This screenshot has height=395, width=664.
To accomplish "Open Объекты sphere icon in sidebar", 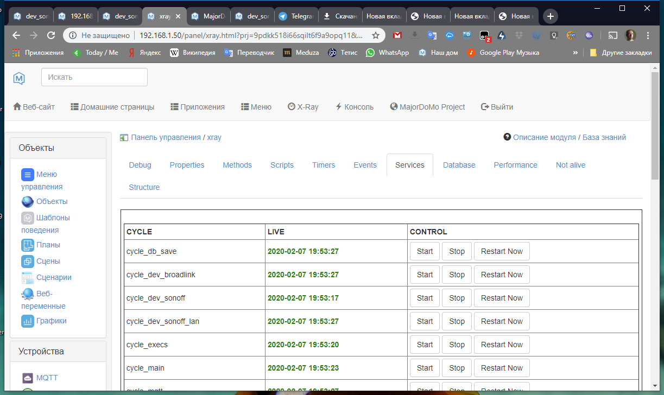I will [28, 202].
